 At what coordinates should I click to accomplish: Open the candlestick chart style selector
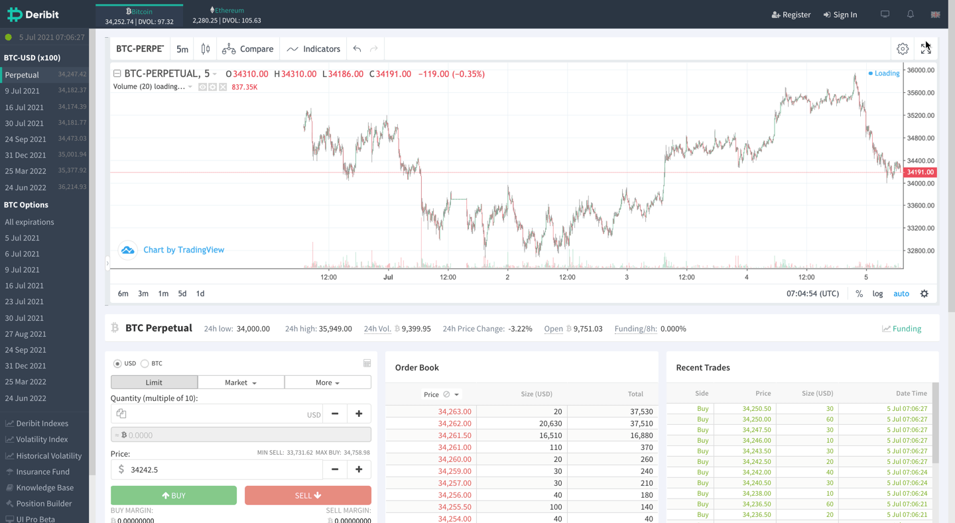pyautogui.click(x=206, y=49)
